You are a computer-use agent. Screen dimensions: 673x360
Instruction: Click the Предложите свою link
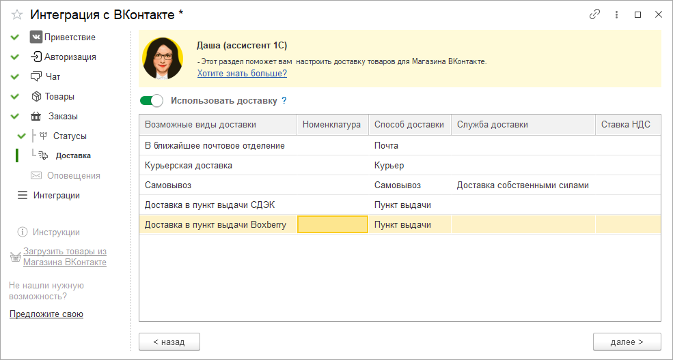point(46,314)
